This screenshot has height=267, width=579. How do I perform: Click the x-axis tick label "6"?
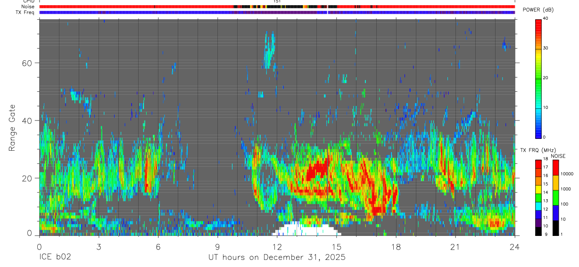coord(158,247)
